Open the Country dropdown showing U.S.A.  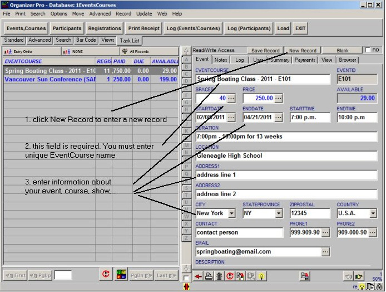click(372, 213)
